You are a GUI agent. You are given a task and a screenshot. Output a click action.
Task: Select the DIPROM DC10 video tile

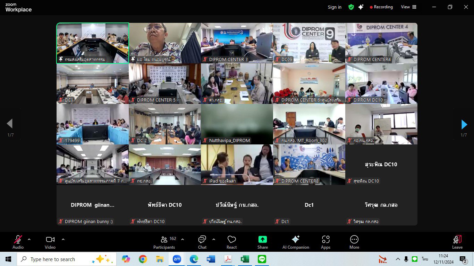point(381,83)
